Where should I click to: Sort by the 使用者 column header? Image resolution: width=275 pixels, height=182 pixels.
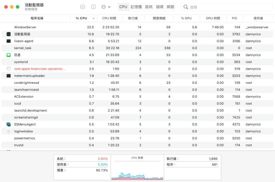(x=258, y=18)
